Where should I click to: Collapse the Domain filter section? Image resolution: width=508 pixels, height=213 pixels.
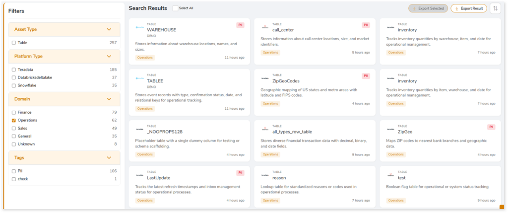(109, 99)
